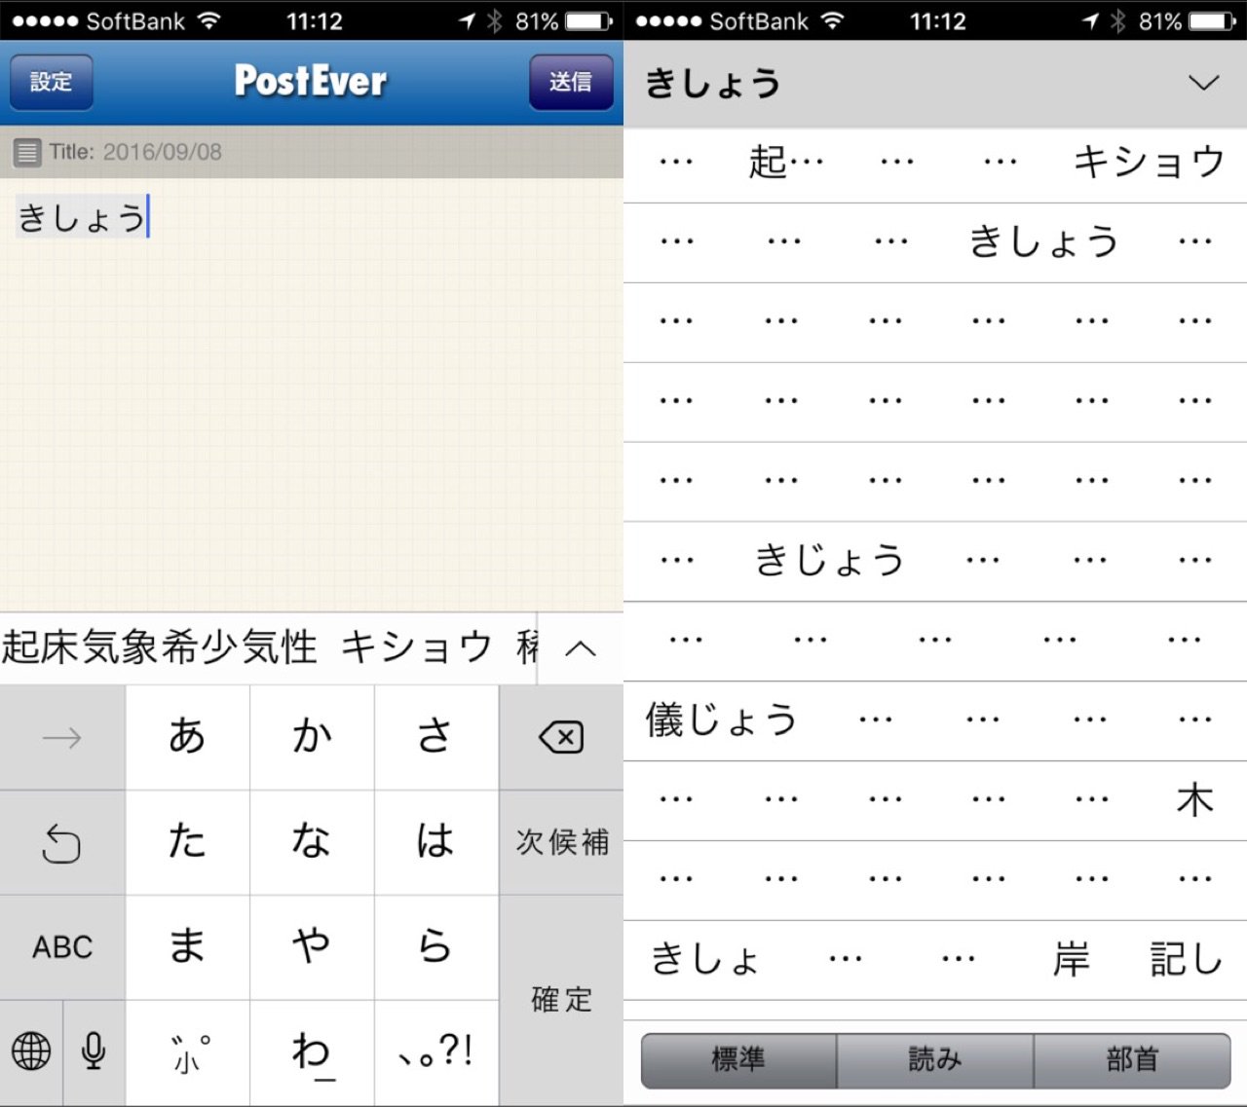1247x1107 pixels.
Task: Tap the right arrow key on keyboard
Action: (x=62, y=738)
